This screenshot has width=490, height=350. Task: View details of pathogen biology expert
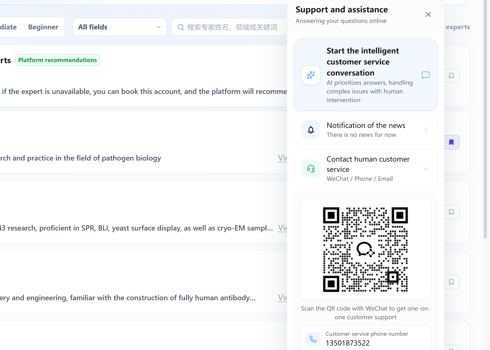point(282,158)
